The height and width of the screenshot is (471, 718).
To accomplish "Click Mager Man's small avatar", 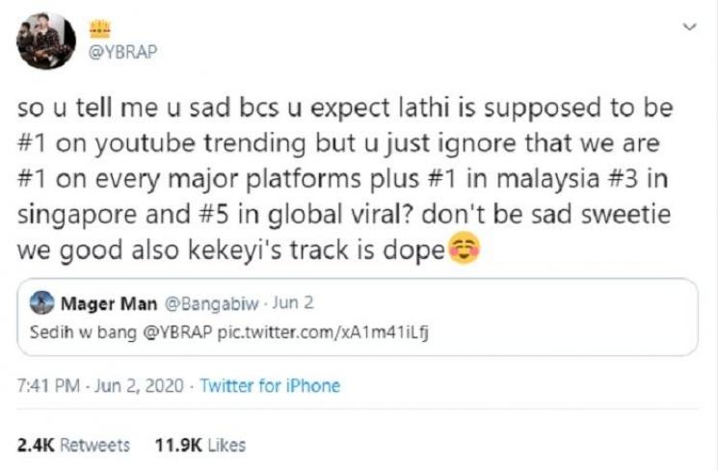I will 42,304.
